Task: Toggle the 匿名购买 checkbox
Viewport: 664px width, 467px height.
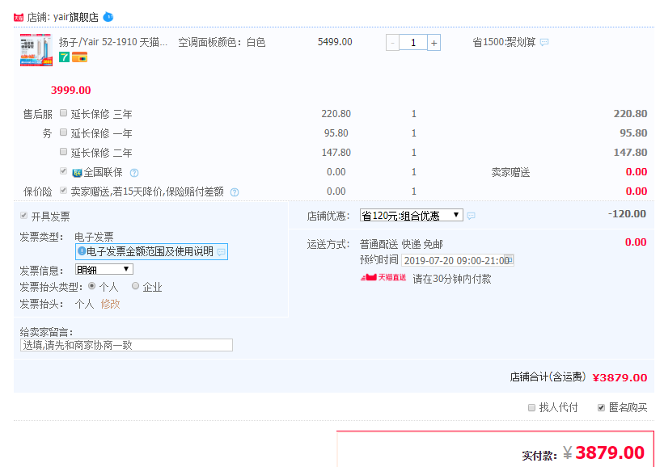Action: tap(601, 407)
